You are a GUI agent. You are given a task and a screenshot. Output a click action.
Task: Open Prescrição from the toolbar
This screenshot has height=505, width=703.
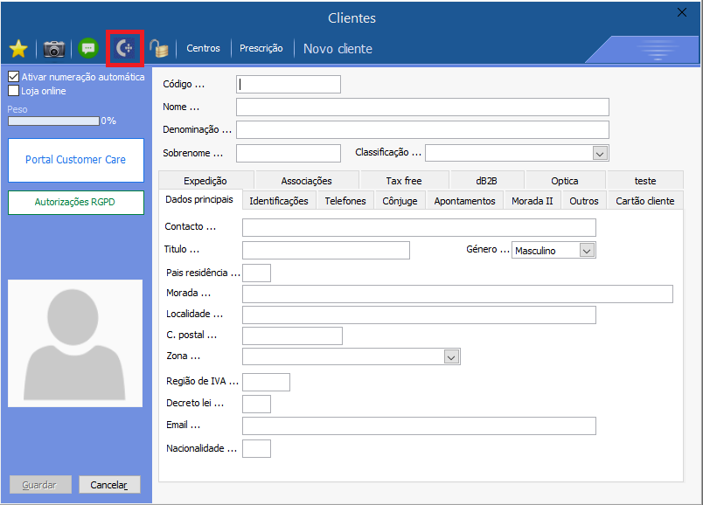261,49
